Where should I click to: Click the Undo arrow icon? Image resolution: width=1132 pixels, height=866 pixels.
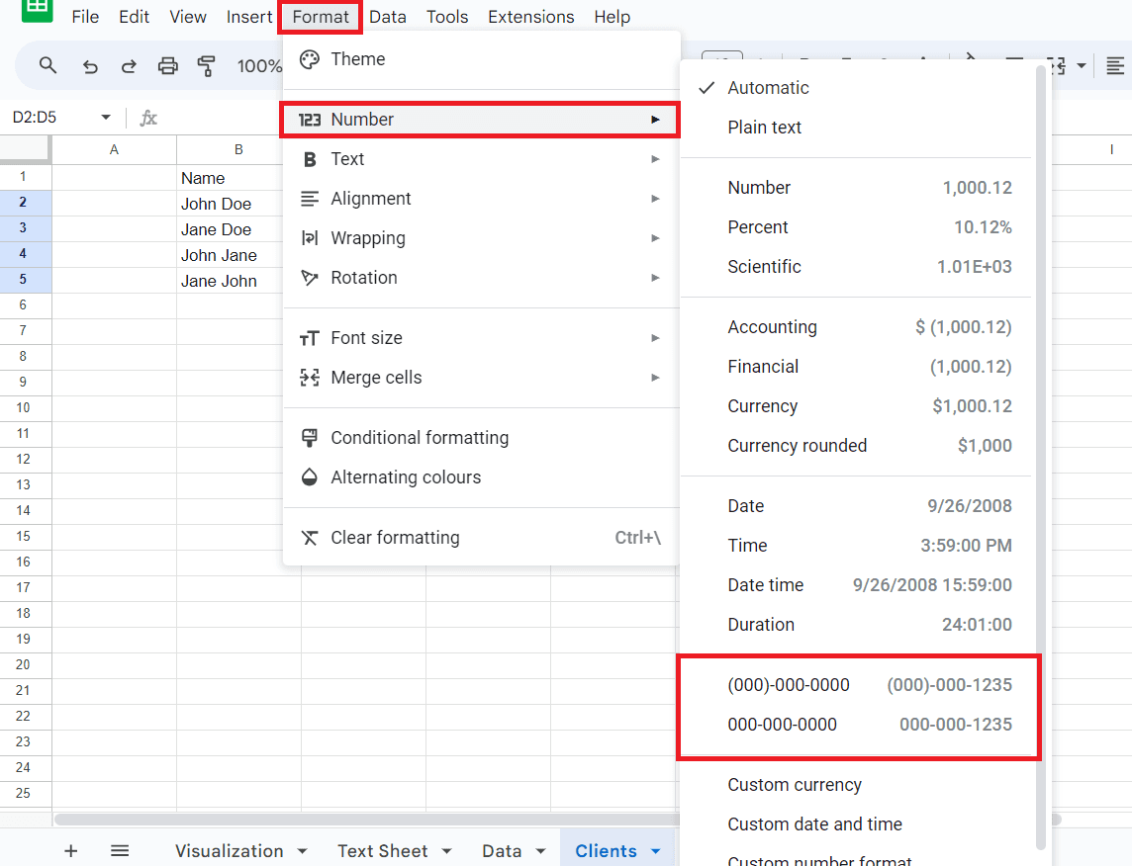(89, 66)
